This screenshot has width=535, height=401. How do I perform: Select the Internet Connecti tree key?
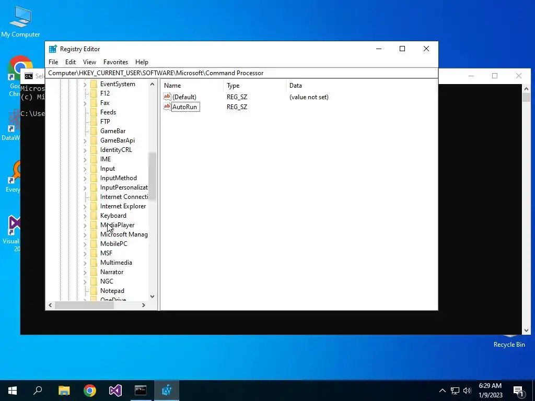point(124,197)
